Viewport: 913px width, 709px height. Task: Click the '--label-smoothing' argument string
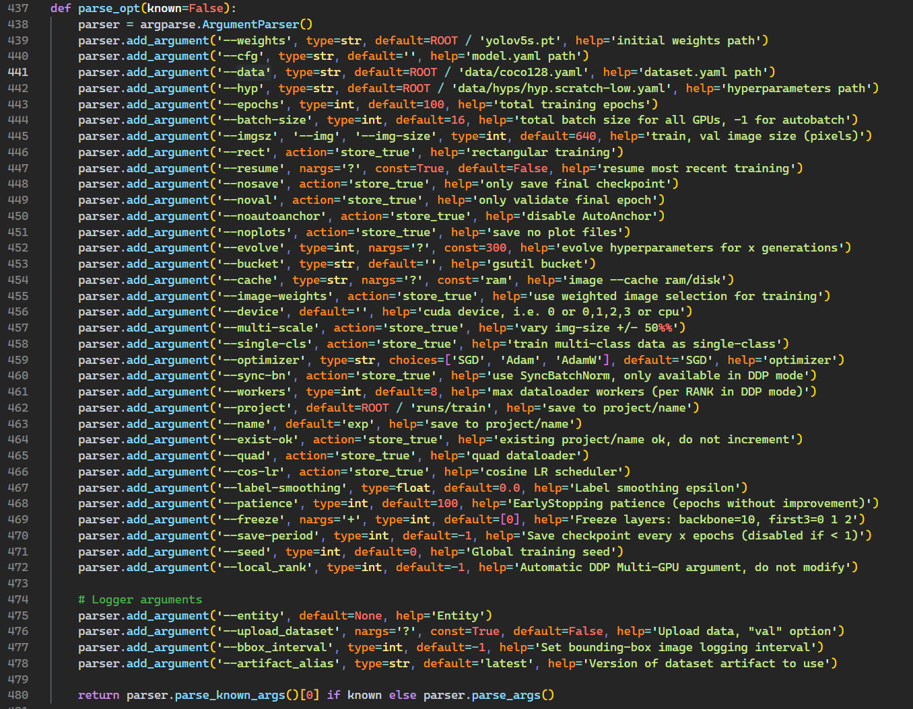[x=282, y=488]
